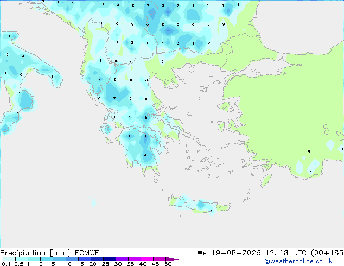Viewport: 344px width, 266px height.
Task: Select the 15–20 mm legend swatch
Action: tap(85, 259)
